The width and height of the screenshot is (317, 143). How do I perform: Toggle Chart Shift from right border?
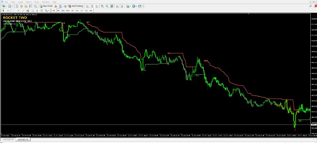click(x=122, y=6)
